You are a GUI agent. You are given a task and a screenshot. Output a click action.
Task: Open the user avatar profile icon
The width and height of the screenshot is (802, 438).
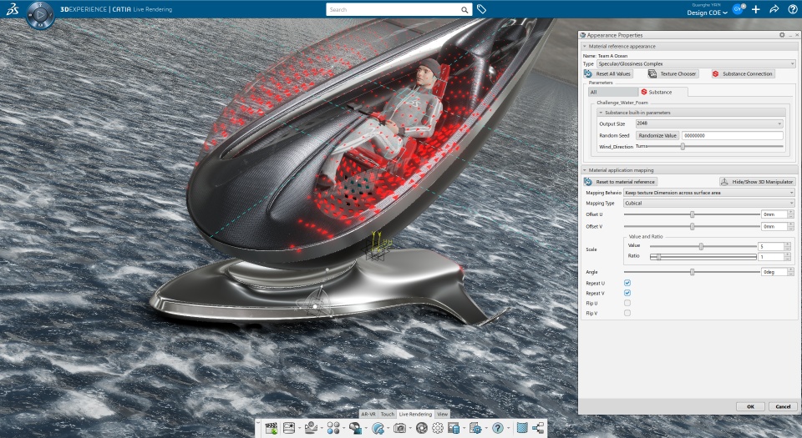pyautogui.click(x=738, y=9)
